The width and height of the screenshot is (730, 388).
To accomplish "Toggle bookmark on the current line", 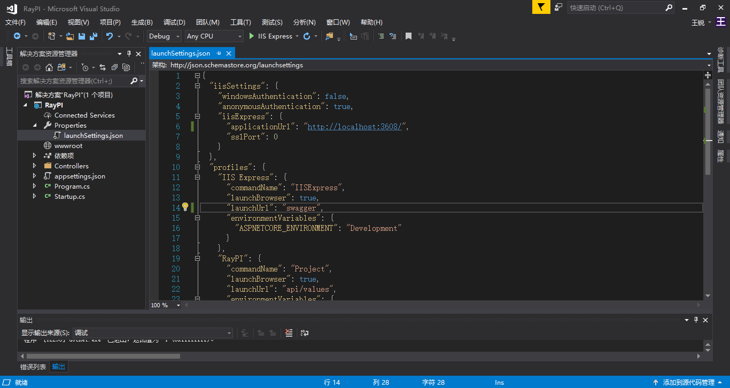I will click(408, 36).
